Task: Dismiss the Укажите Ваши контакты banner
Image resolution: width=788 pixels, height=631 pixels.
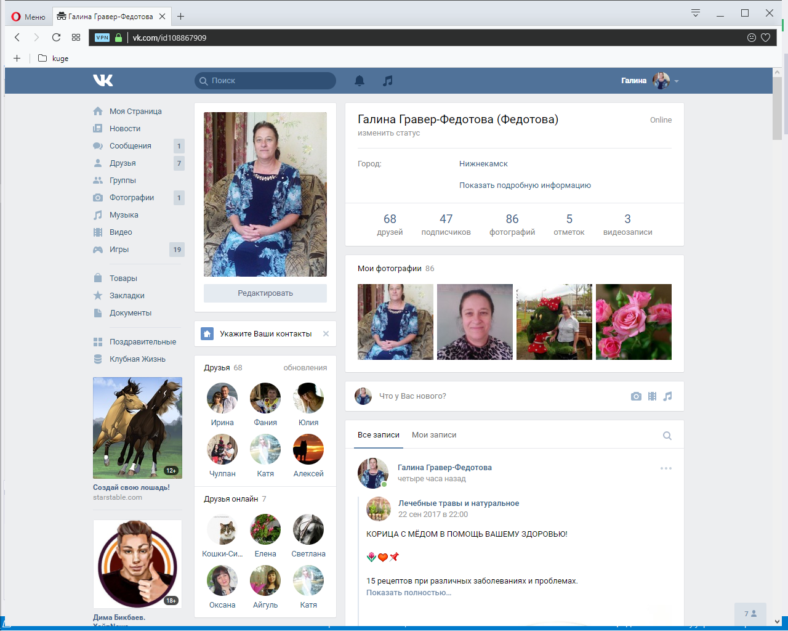Action: click(326, 334)
